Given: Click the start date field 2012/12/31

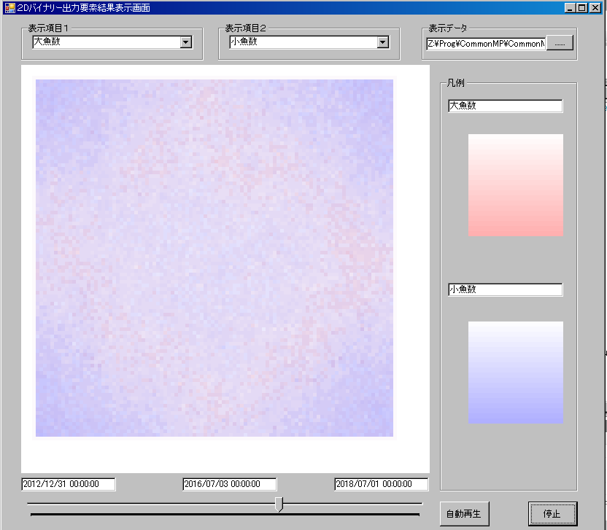Looking at the screenshot, I should 69,484.
